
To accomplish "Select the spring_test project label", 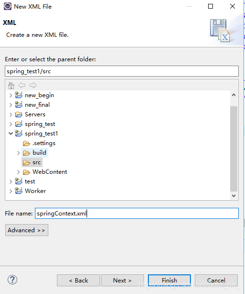I will click(40, 124).
